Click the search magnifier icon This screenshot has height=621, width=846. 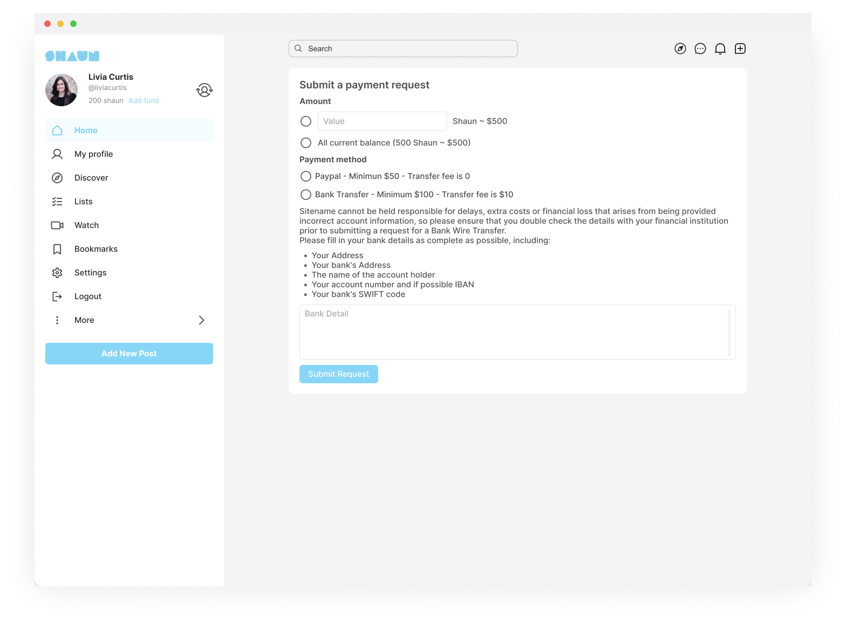point(298,49)
